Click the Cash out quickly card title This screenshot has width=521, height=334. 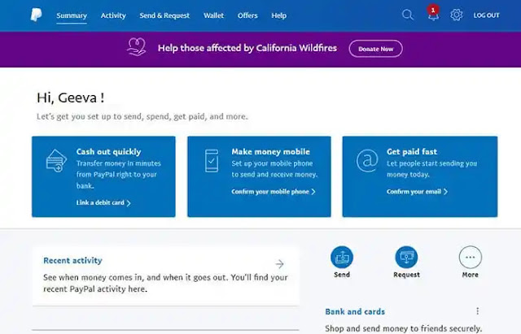point(108,152)
